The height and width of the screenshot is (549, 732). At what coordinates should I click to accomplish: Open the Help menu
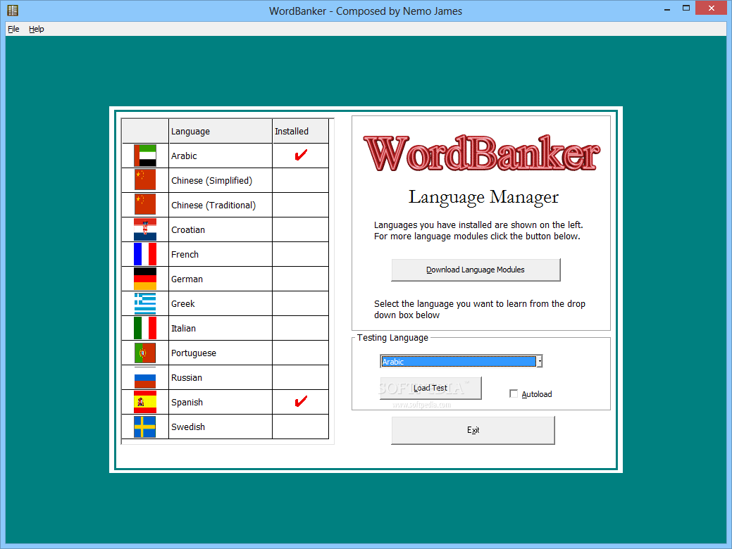[37, 29]
